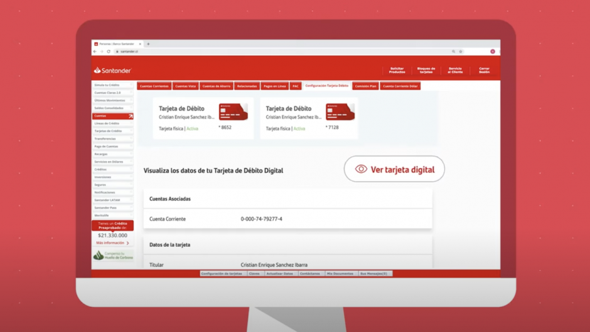The image size is (590, 332).
Task: Open Simula tu Crédito in the sidebar
Action: click(112, 85)
